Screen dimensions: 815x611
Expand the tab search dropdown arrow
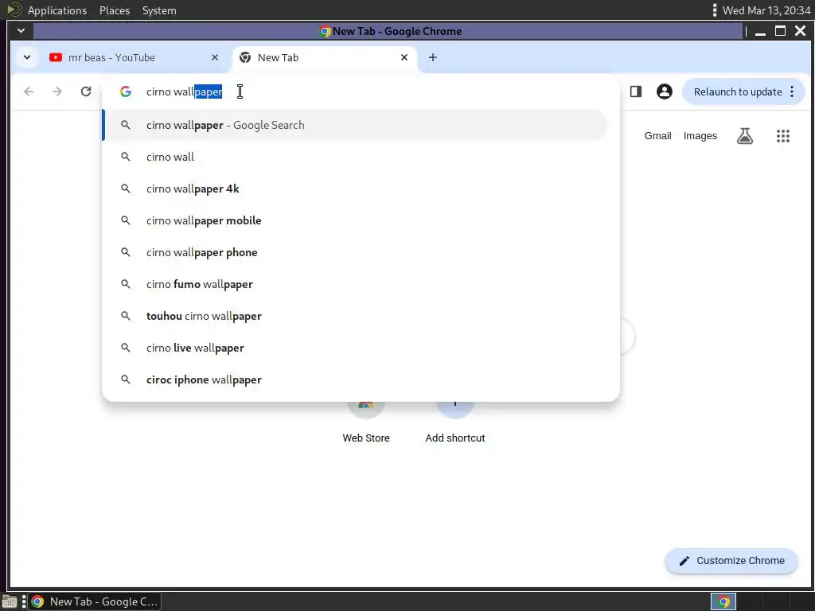(27, 57)
